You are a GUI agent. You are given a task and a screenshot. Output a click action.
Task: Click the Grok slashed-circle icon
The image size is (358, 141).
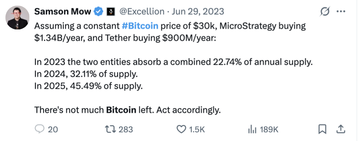tap(325, 11)
